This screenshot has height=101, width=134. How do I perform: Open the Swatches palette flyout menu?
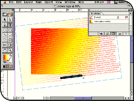coord(131,13)
